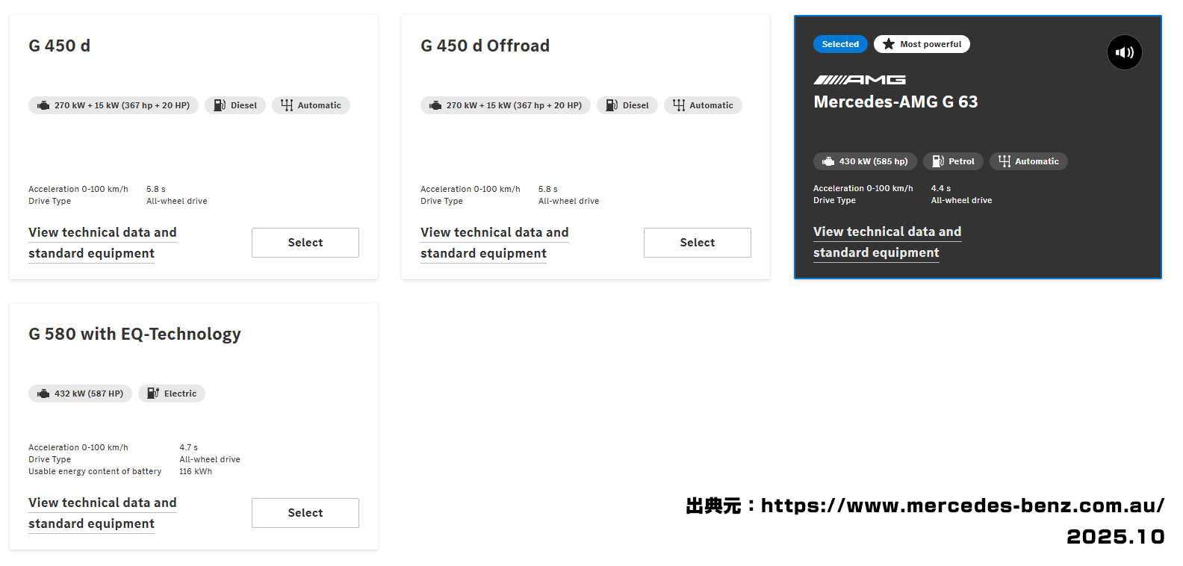The height and width of the screenshot is (566, 1183).
Task: Click the Diesel fuel pump icon on G 450 d
Action: click(220, 105)
